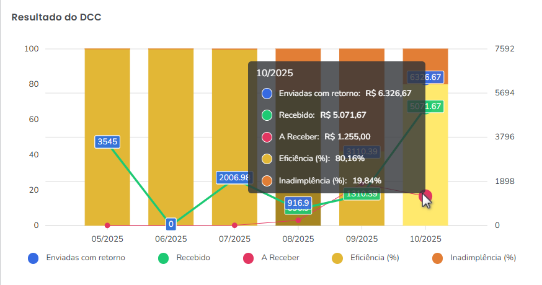
Task: Click the green Recebido legend circle
Action: 164,258
